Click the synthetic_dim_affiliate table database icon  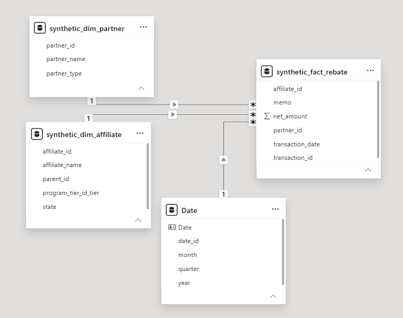(x=37, y=134)
